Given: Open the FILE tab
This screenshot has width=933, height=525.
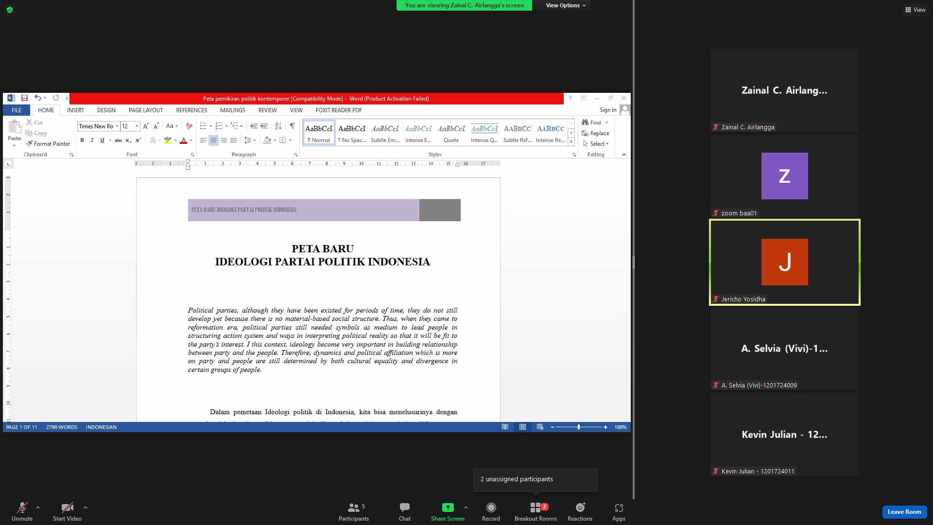Looking at the screenshot, I should click(x=17, y=110).
